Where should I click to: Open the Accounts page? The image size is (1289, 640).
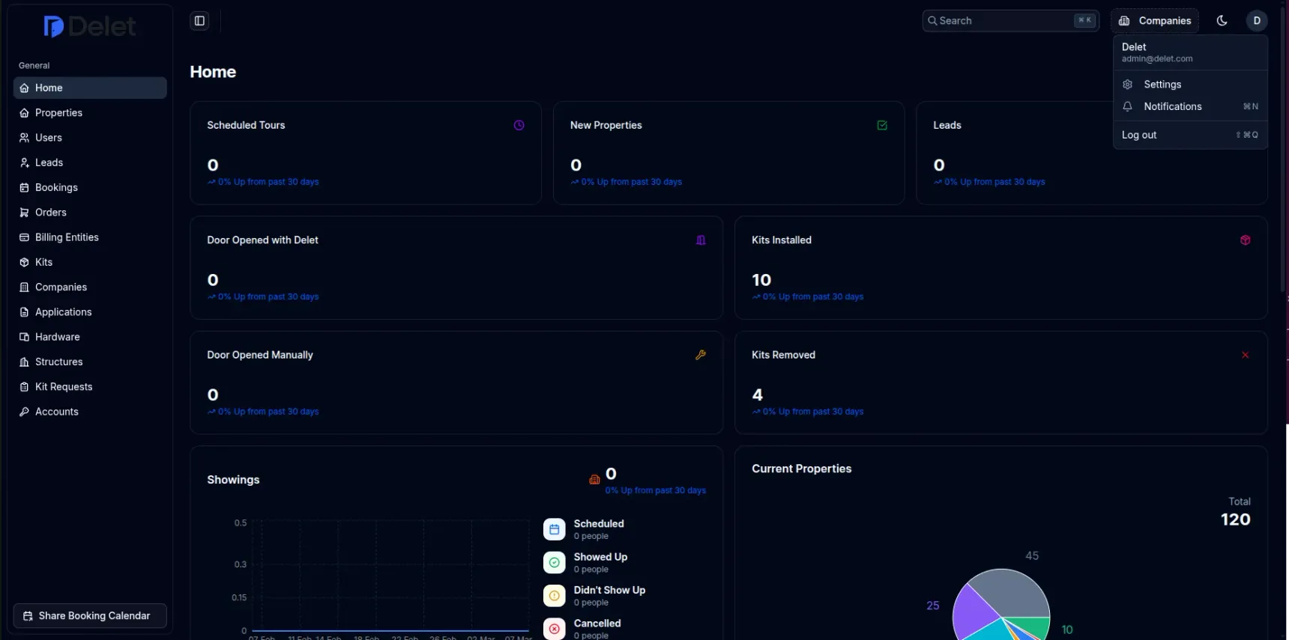coord(90,412)
